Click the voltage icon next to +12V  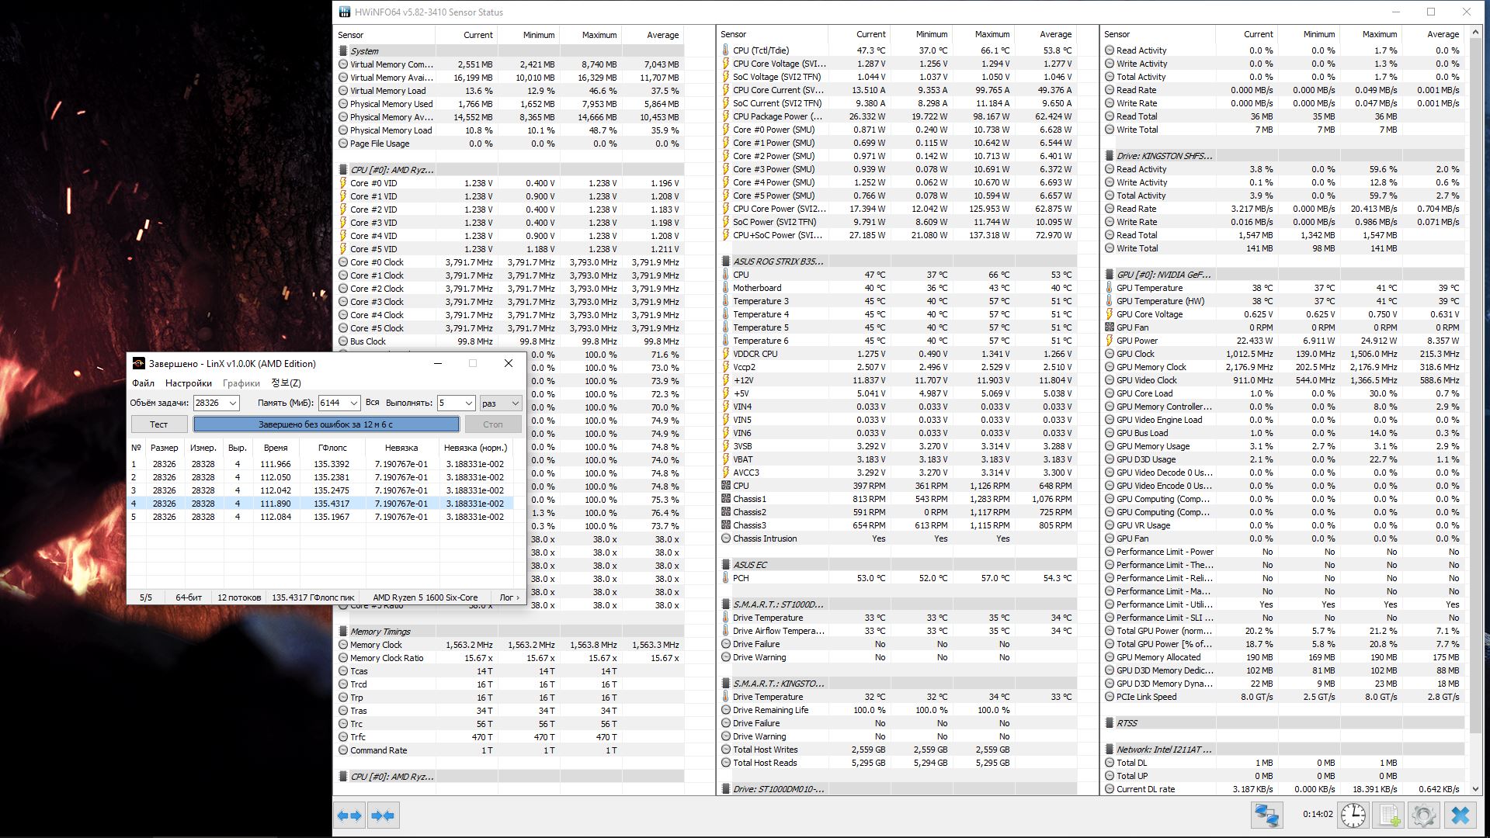point(726,380)
